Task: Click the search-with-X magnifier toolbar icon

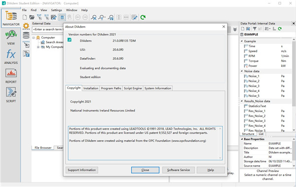Action: 94,17
